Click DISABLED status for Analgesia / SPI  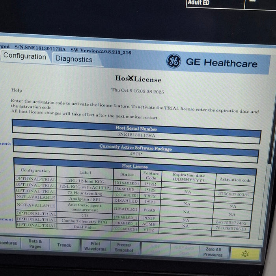coord(126,201)
